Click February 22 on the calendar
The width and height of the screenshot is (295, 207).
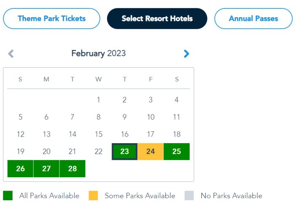coord(99,152)
